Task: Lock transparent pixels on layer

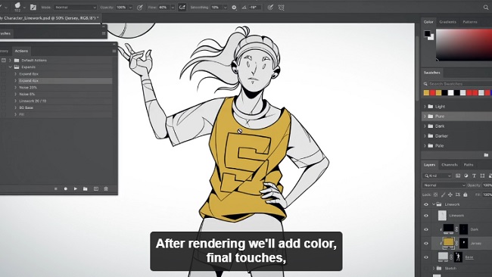Action: pyautogui.click(x=435, y=195)
